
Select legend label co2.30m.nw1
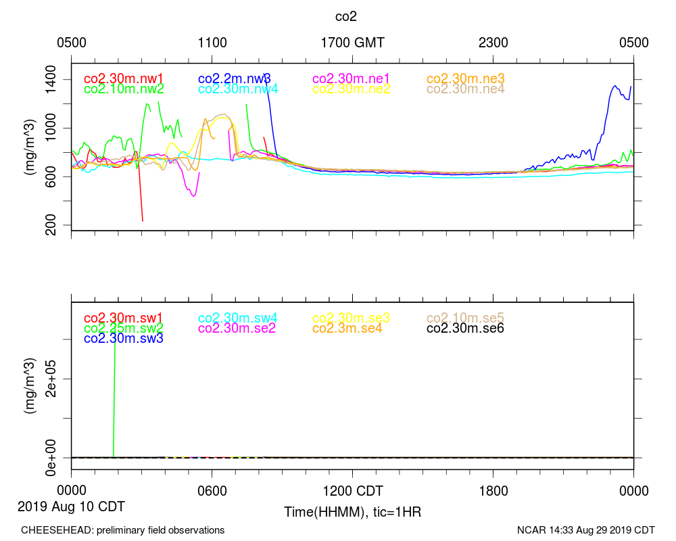[x=123, y=78]
